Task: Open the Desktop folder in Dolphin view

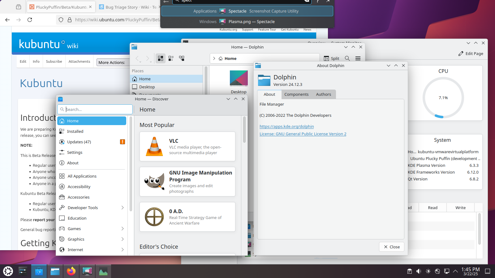Action: click(239, 82)
